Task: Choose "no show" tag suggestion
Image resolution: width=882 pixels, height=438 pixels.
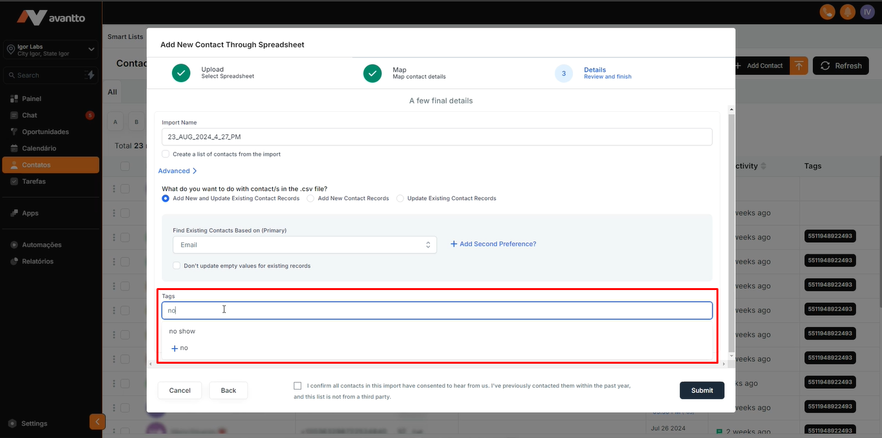Action: coord(182,331)
